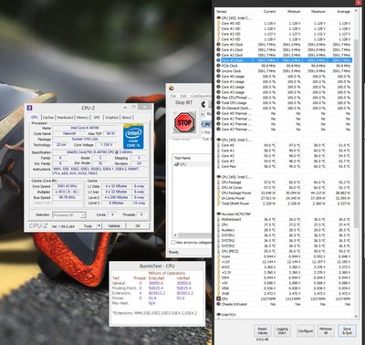Click the CPU fan RPM sensor icon
This screenshot has width=365, height=345.
click(x=218, y=298)
